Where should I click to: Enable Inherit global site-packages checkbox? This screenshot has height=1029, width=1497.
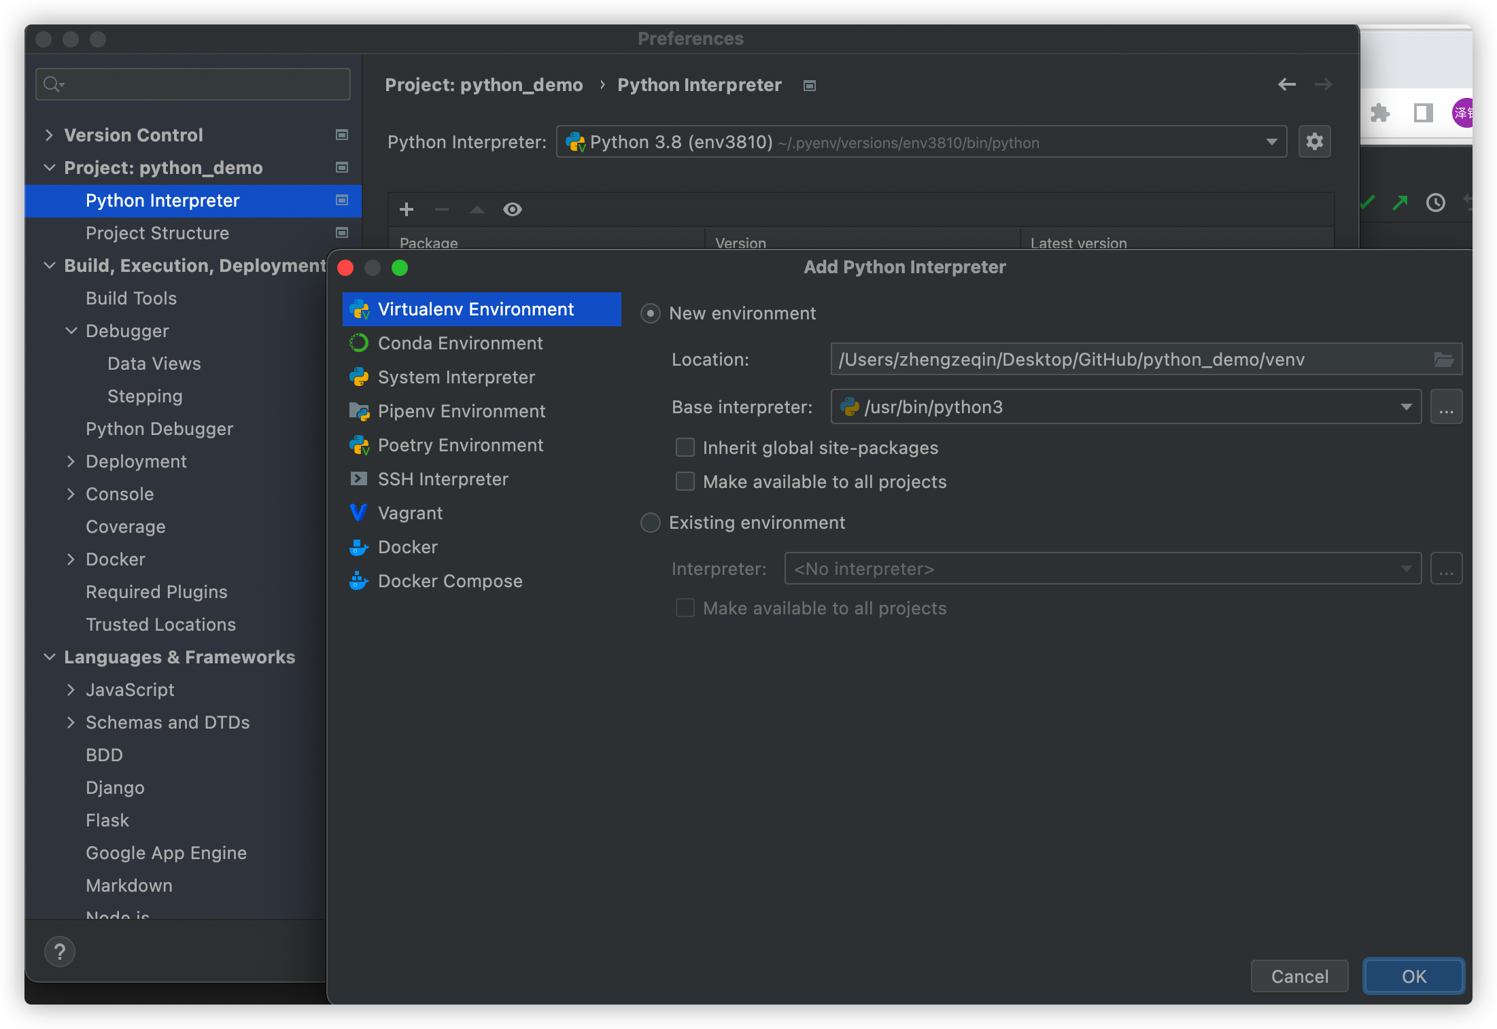685,447
